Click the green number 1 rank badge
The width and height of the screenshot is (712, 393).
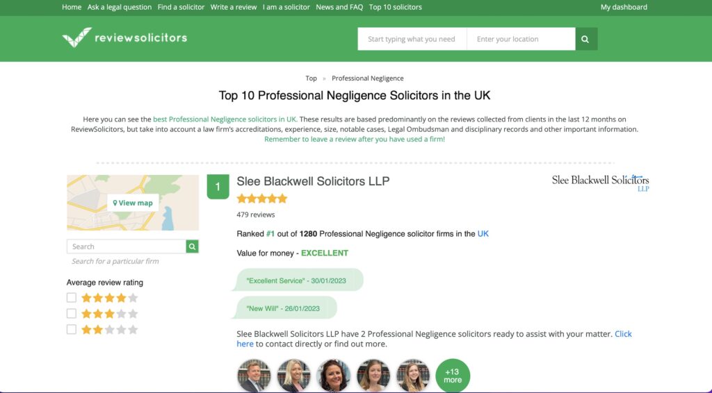click(x=218, y=187)
